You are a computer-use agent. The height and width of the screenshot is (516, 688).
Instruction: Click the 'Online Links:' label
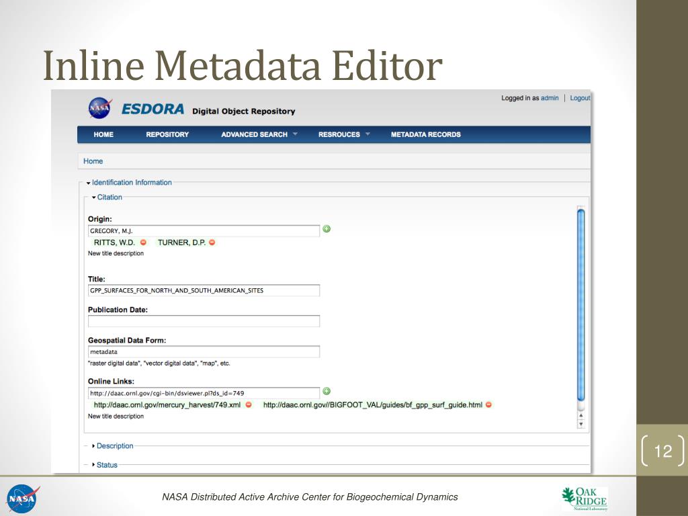(111, 382)
